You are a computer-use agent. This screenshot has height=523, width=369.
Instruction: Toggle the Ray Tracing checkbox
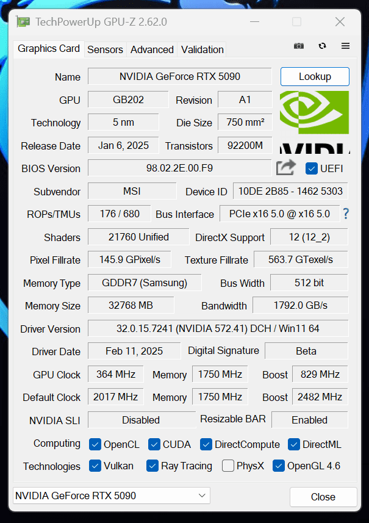(152, 466)
